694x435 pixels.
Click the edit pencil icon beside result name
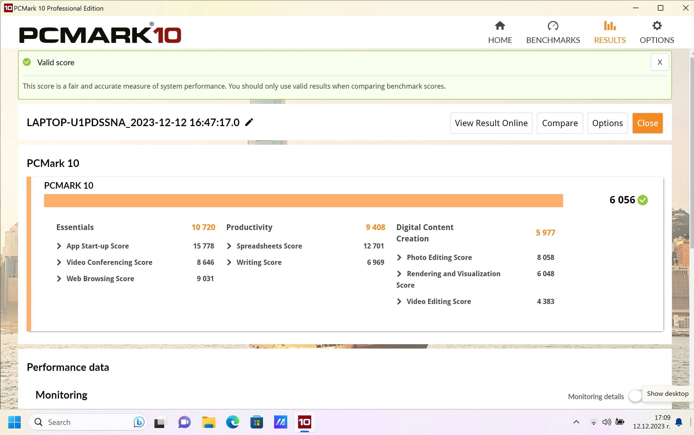[x=249, y=123]
